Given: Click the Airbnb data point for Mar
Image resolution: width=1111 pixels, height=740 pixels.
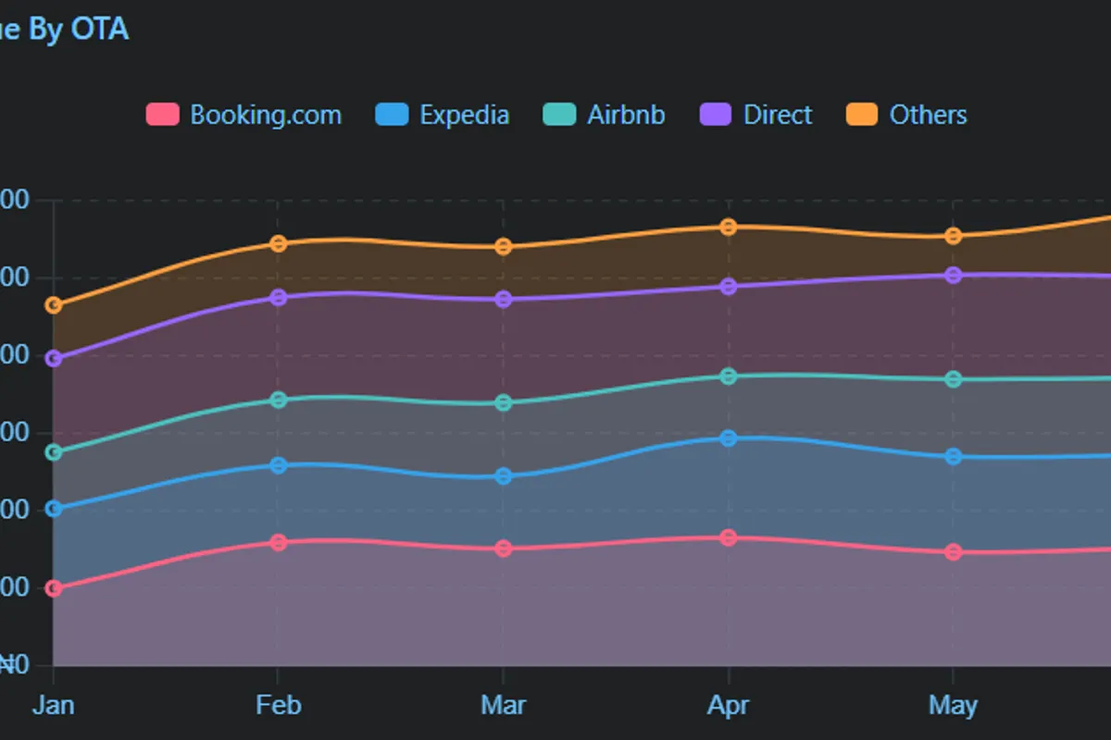Looking at the screenshot, I should point(504,402).
